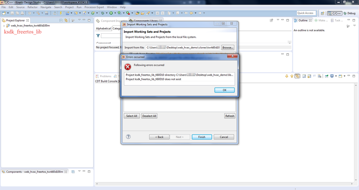The image size is (359, 190).
Task: Select the web_hvac_freertos_twrk60d100m project
Action: (x=30, y=26)
